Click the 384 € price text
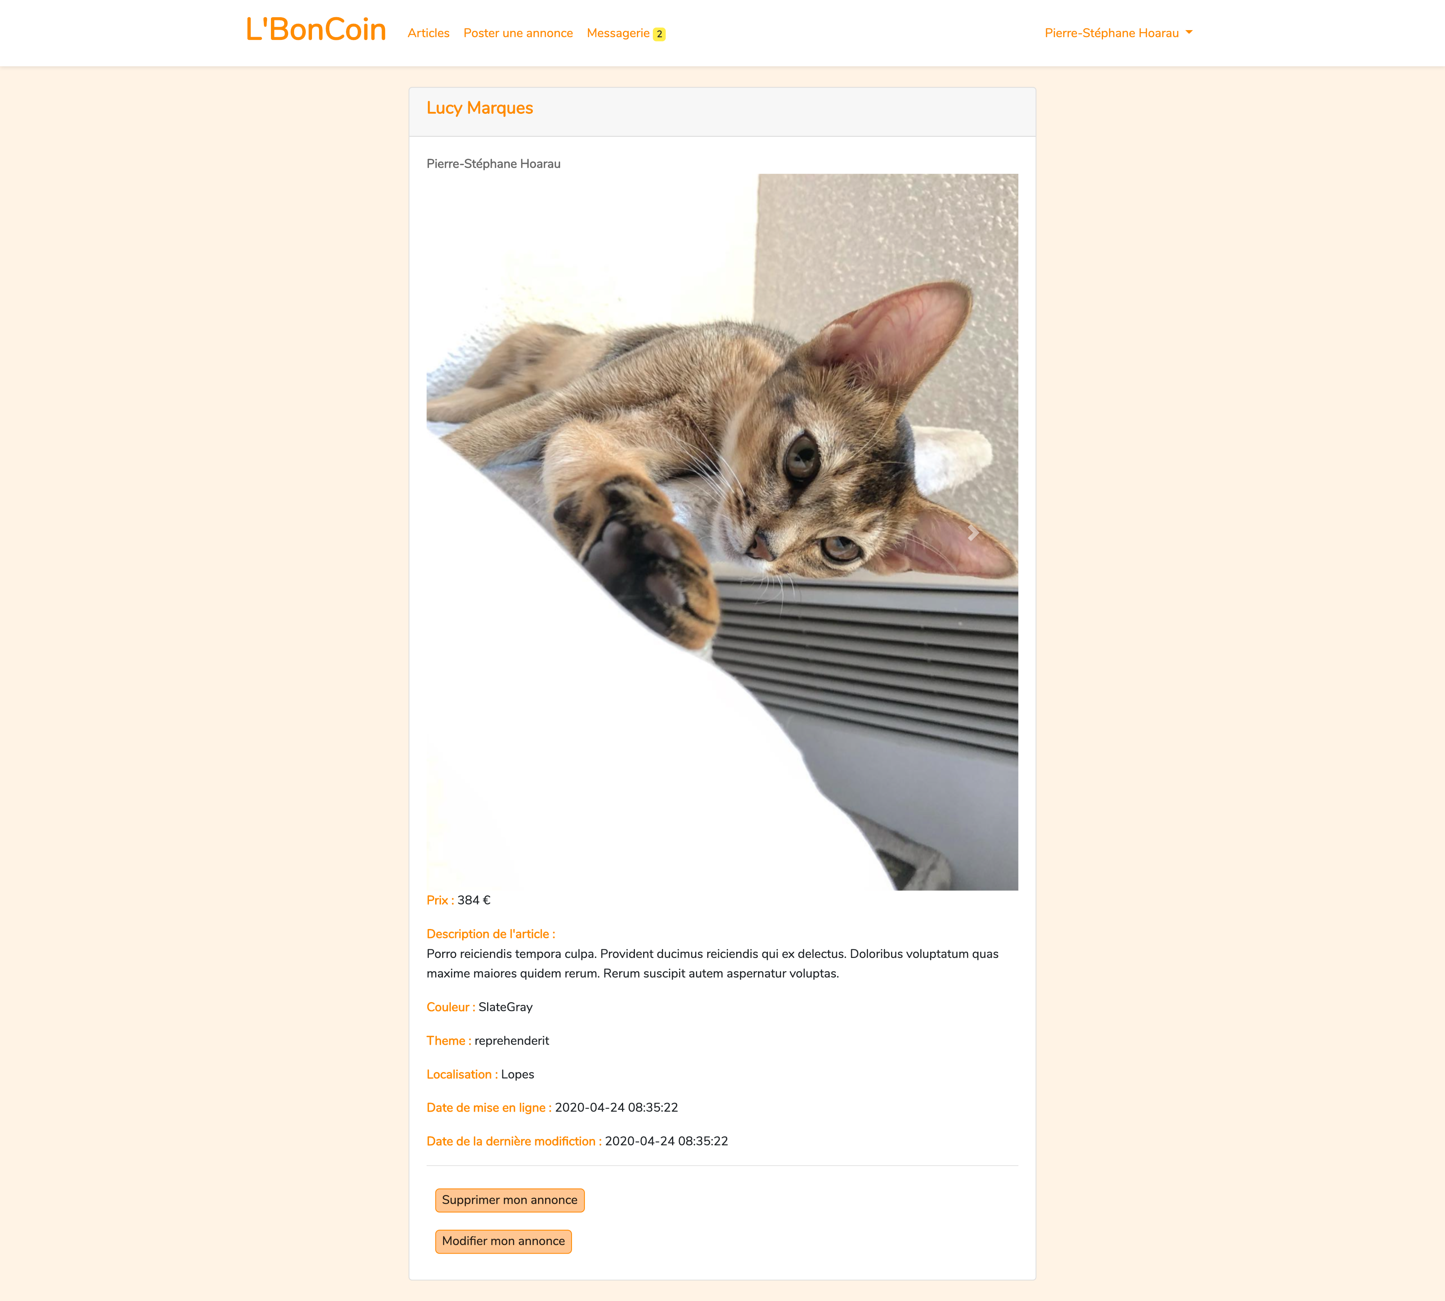This screenshot has height=1301, width=1445. 474,900
